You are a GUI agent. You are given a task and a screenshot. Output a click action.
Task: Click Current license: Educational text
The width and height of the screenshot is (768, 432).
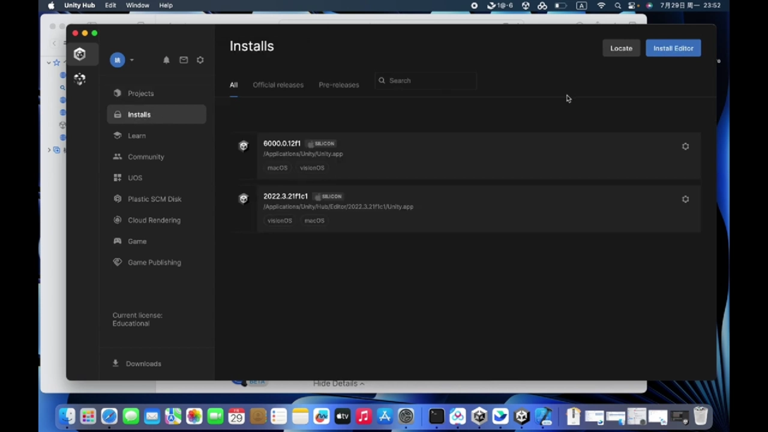tap(137, 319)
